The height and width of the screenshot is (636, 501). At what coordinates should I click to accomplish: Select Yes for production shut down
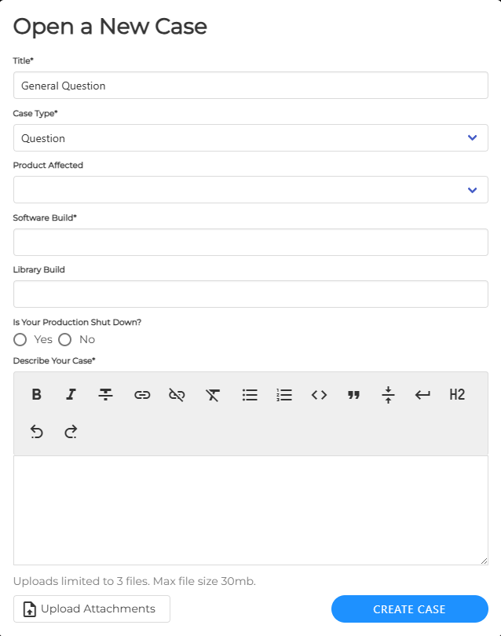coord(20,339)
